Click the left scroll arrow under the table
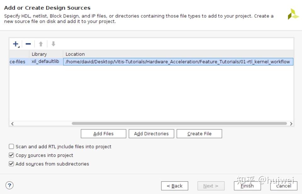302x194 pixels. click(x=12, y=124)
